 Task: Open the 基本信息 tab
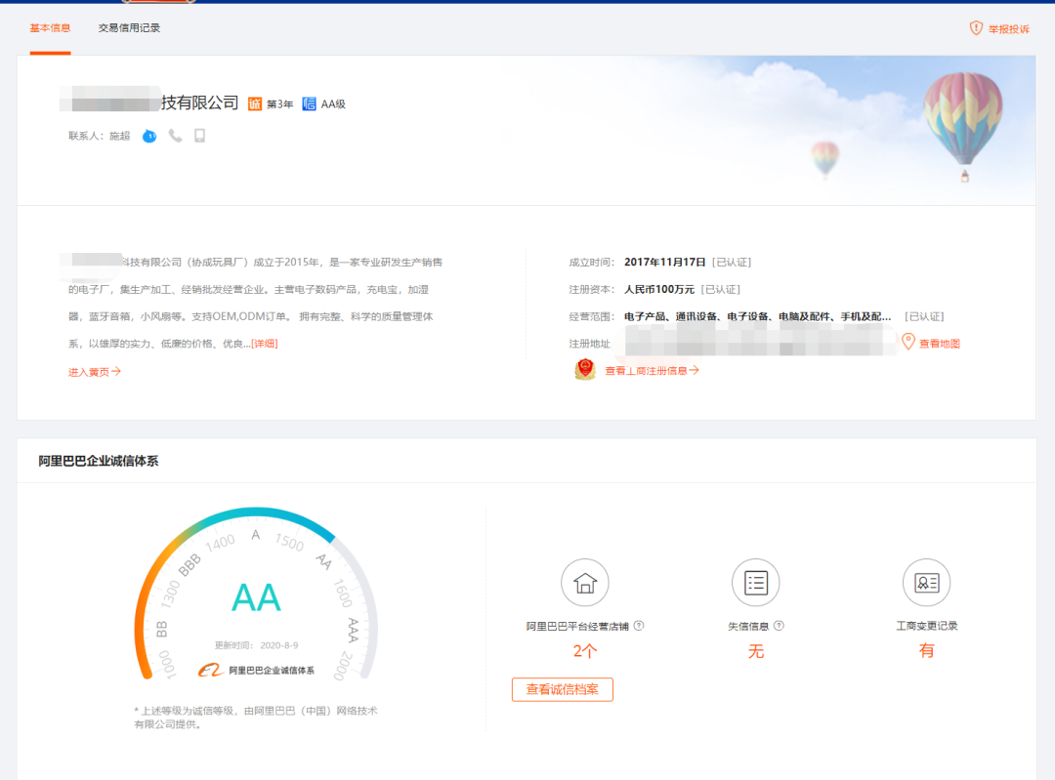(x=50, y=28)
